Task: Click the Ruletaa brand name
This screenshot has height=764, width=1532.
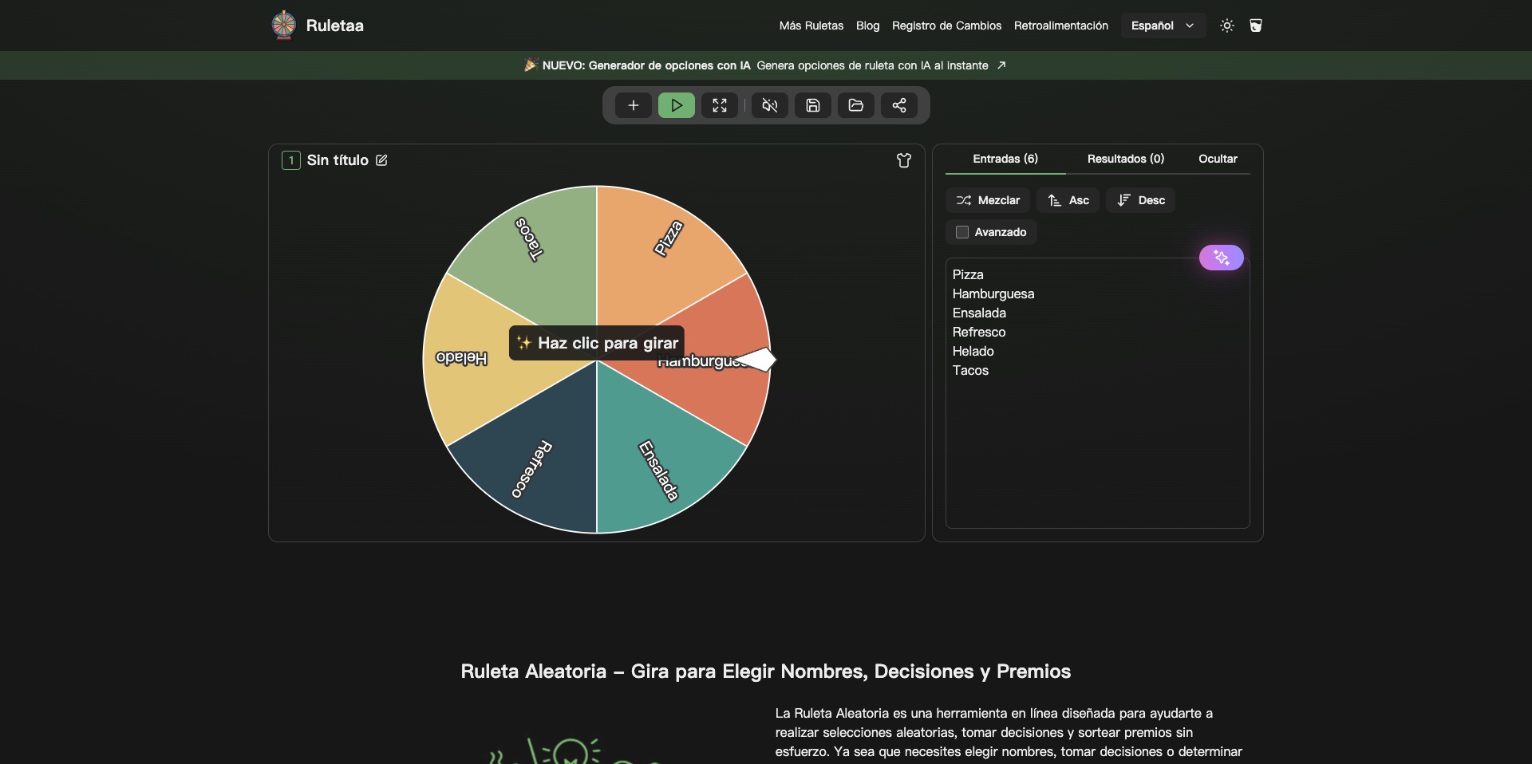Action: (334, 26)
